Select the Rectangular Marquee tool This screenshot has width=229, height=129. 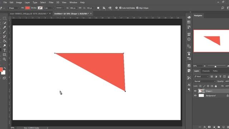click(4, 18)
